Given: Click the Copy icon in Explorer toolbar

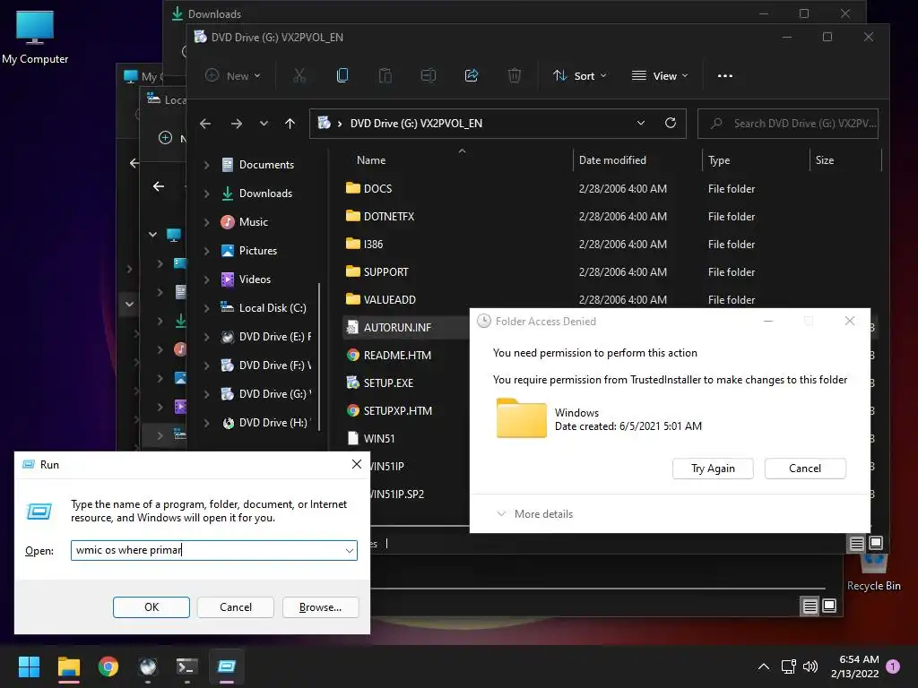Looking at the screenshot, I should 342,75.
